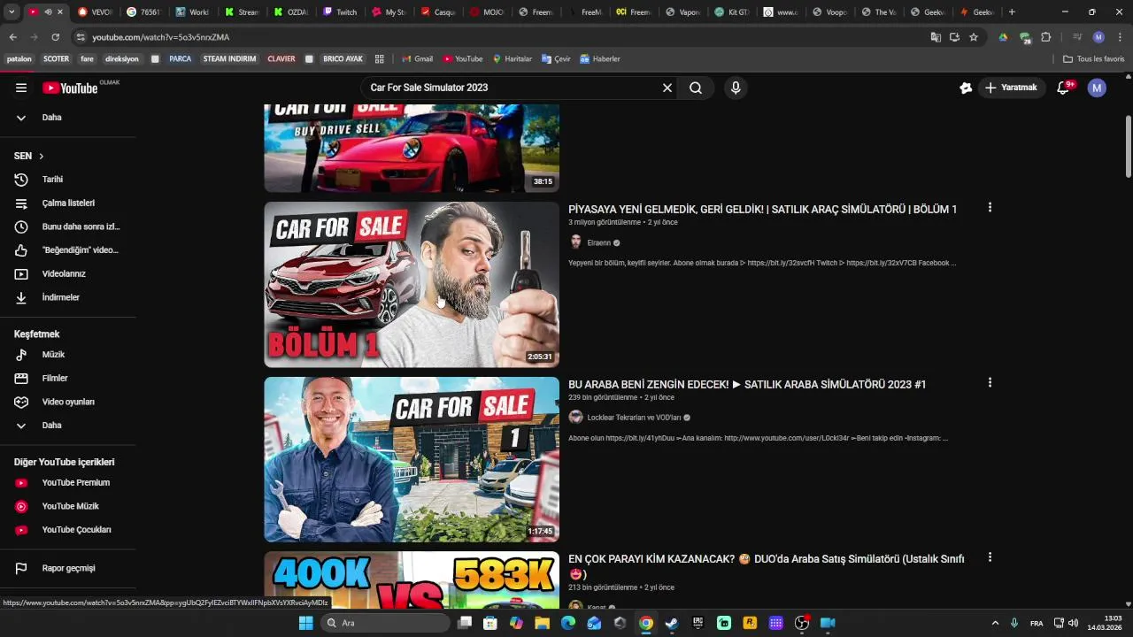
Task: Open Müzik under Keşfetmek
Action: [53, 355]
